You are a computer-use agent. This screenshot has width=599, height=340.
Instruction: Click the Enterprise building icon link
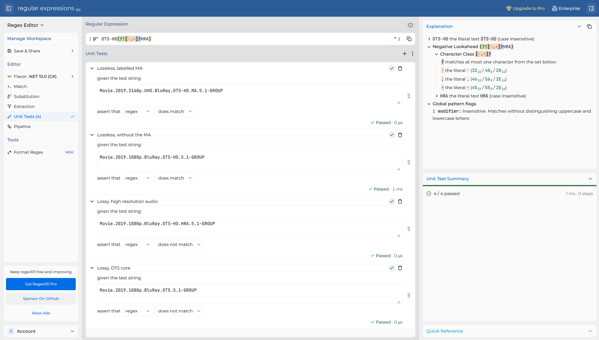[566, 8]
